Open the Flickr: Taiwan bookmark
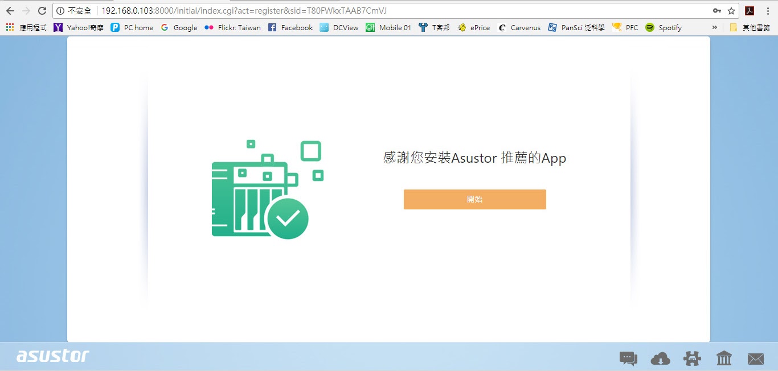The width and height of the screenshot is (778, 371). (x=232, y=27)
